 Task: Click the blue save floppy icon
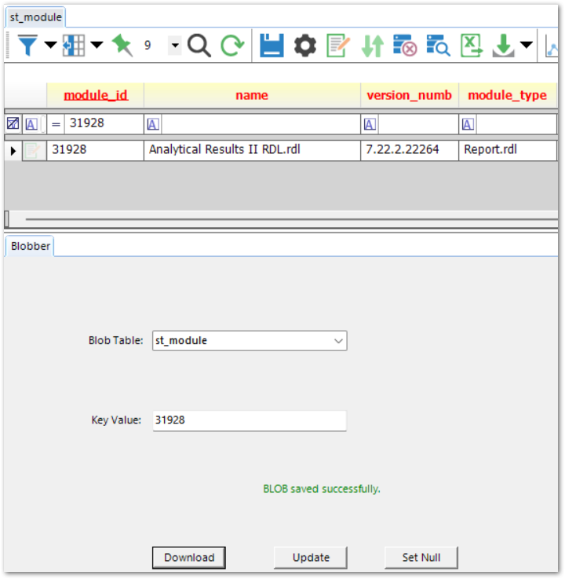[272, 46]
